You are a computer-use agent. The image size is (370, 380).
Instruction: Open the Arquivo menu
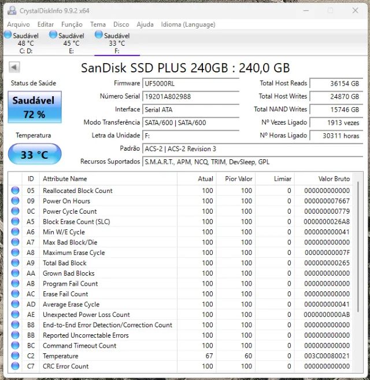18,24
